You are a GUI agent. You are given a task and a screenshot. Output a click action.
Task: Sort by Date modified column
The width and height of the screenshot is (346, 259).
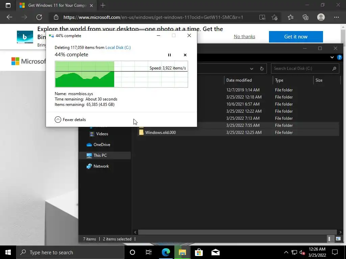pyautogui.click(x=248, y=80)
